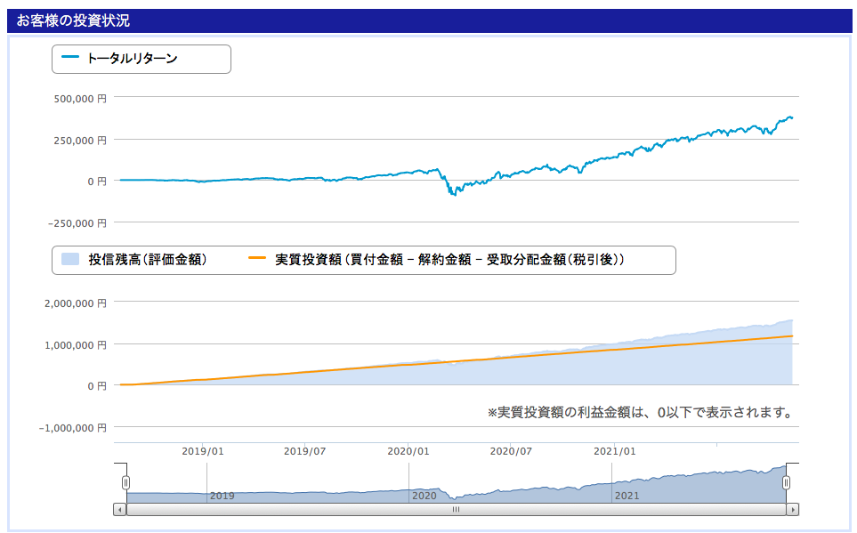
Task: Click the 2019 label in navigator
Action: 222,496
